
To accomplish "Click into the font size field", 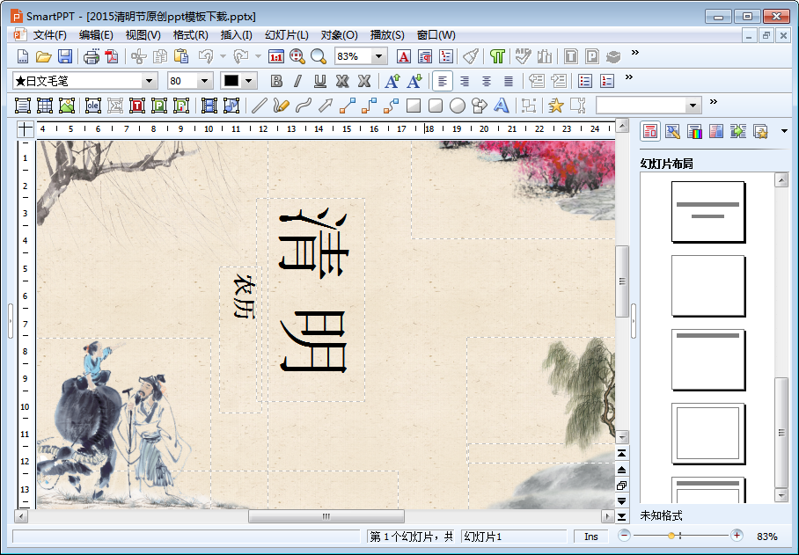I will click(x=182, y=81).
